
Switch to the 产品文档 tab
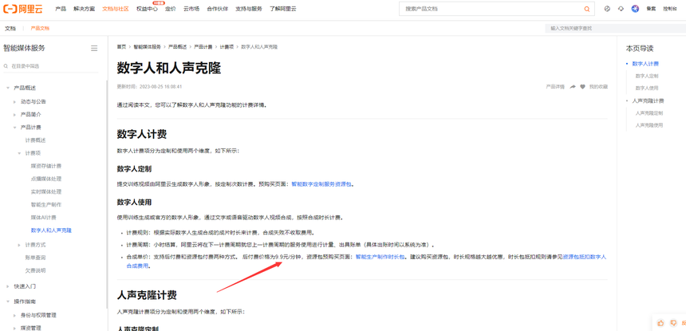click(x=40, y=28)
